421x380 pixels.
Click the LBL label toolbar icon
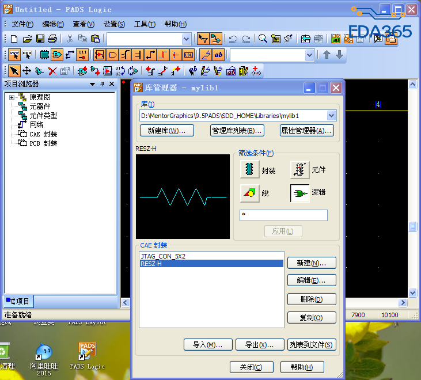pyautogui.click(x=188, y=55)
